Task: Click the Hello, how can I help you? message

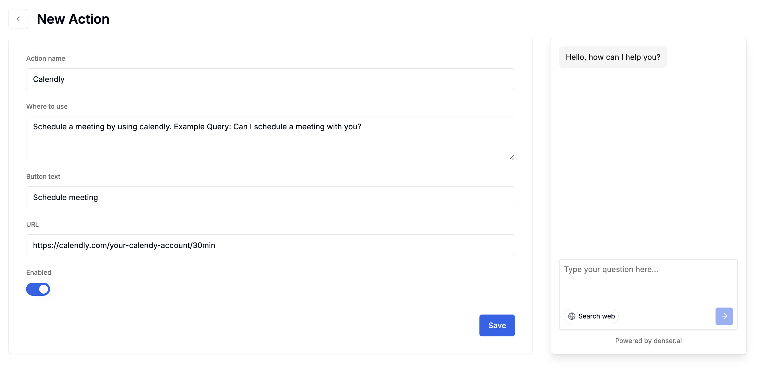Action: tap(613, 57)
